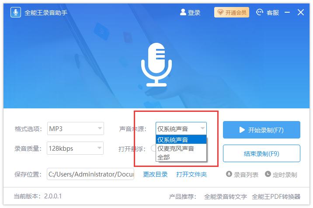This screenshot has height=208, width=313.
Task: Click the 打开文件夹 link
Action: (191, 174)
